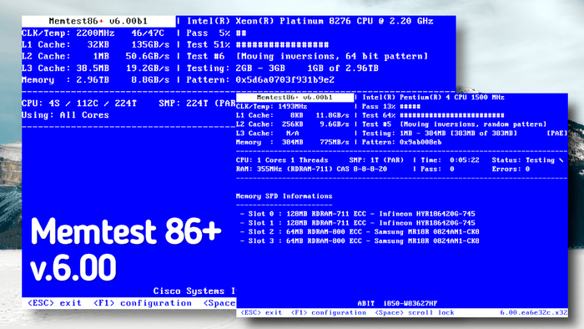Click the ABIT I850-W83627HF motherboard text
The image size is (584, 329).
click(397, 304)
